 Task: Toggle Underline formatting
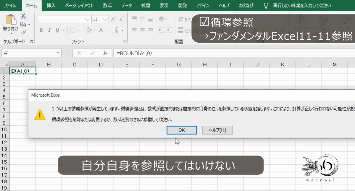(x=57, y=30)
